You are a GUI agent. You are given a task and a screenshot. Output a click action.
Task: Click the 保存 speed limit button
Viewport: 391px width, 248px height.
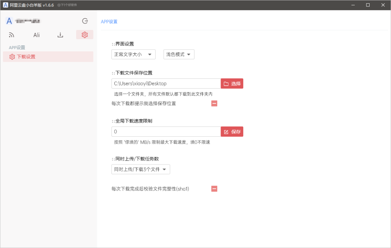coord(232,132)
